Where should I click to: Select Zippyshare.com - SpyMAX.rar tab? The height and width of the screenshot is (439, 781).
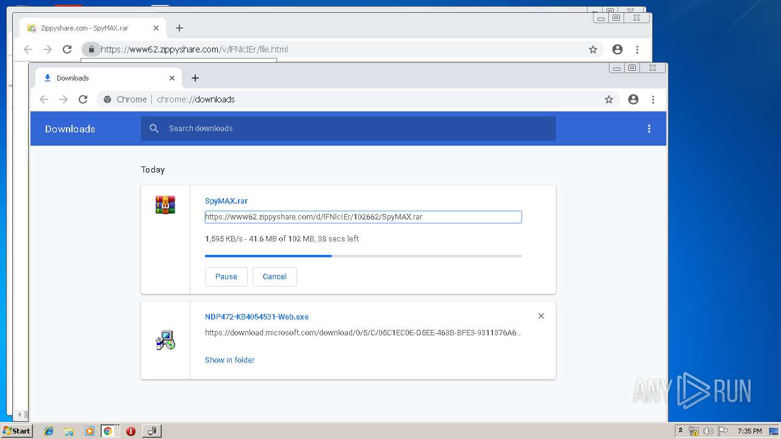(x=93, y=28)
